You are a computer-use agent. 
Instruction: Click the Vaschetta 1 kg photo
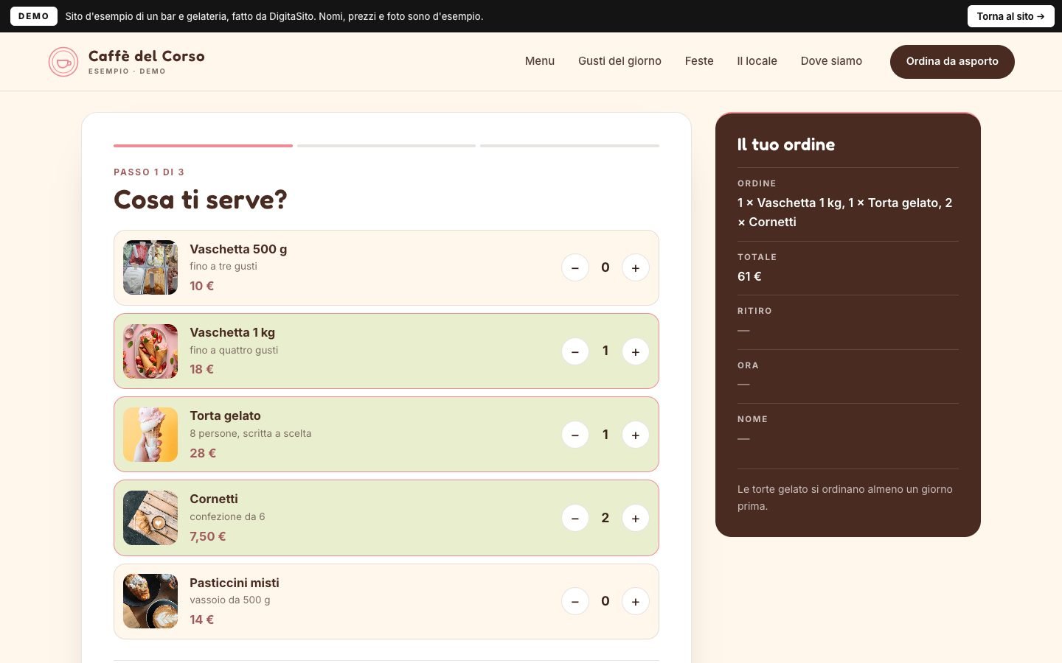150,351
